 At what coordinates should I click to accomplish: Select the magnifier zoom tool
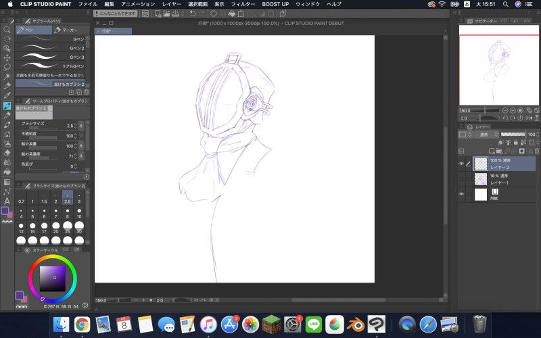point(7,30)
